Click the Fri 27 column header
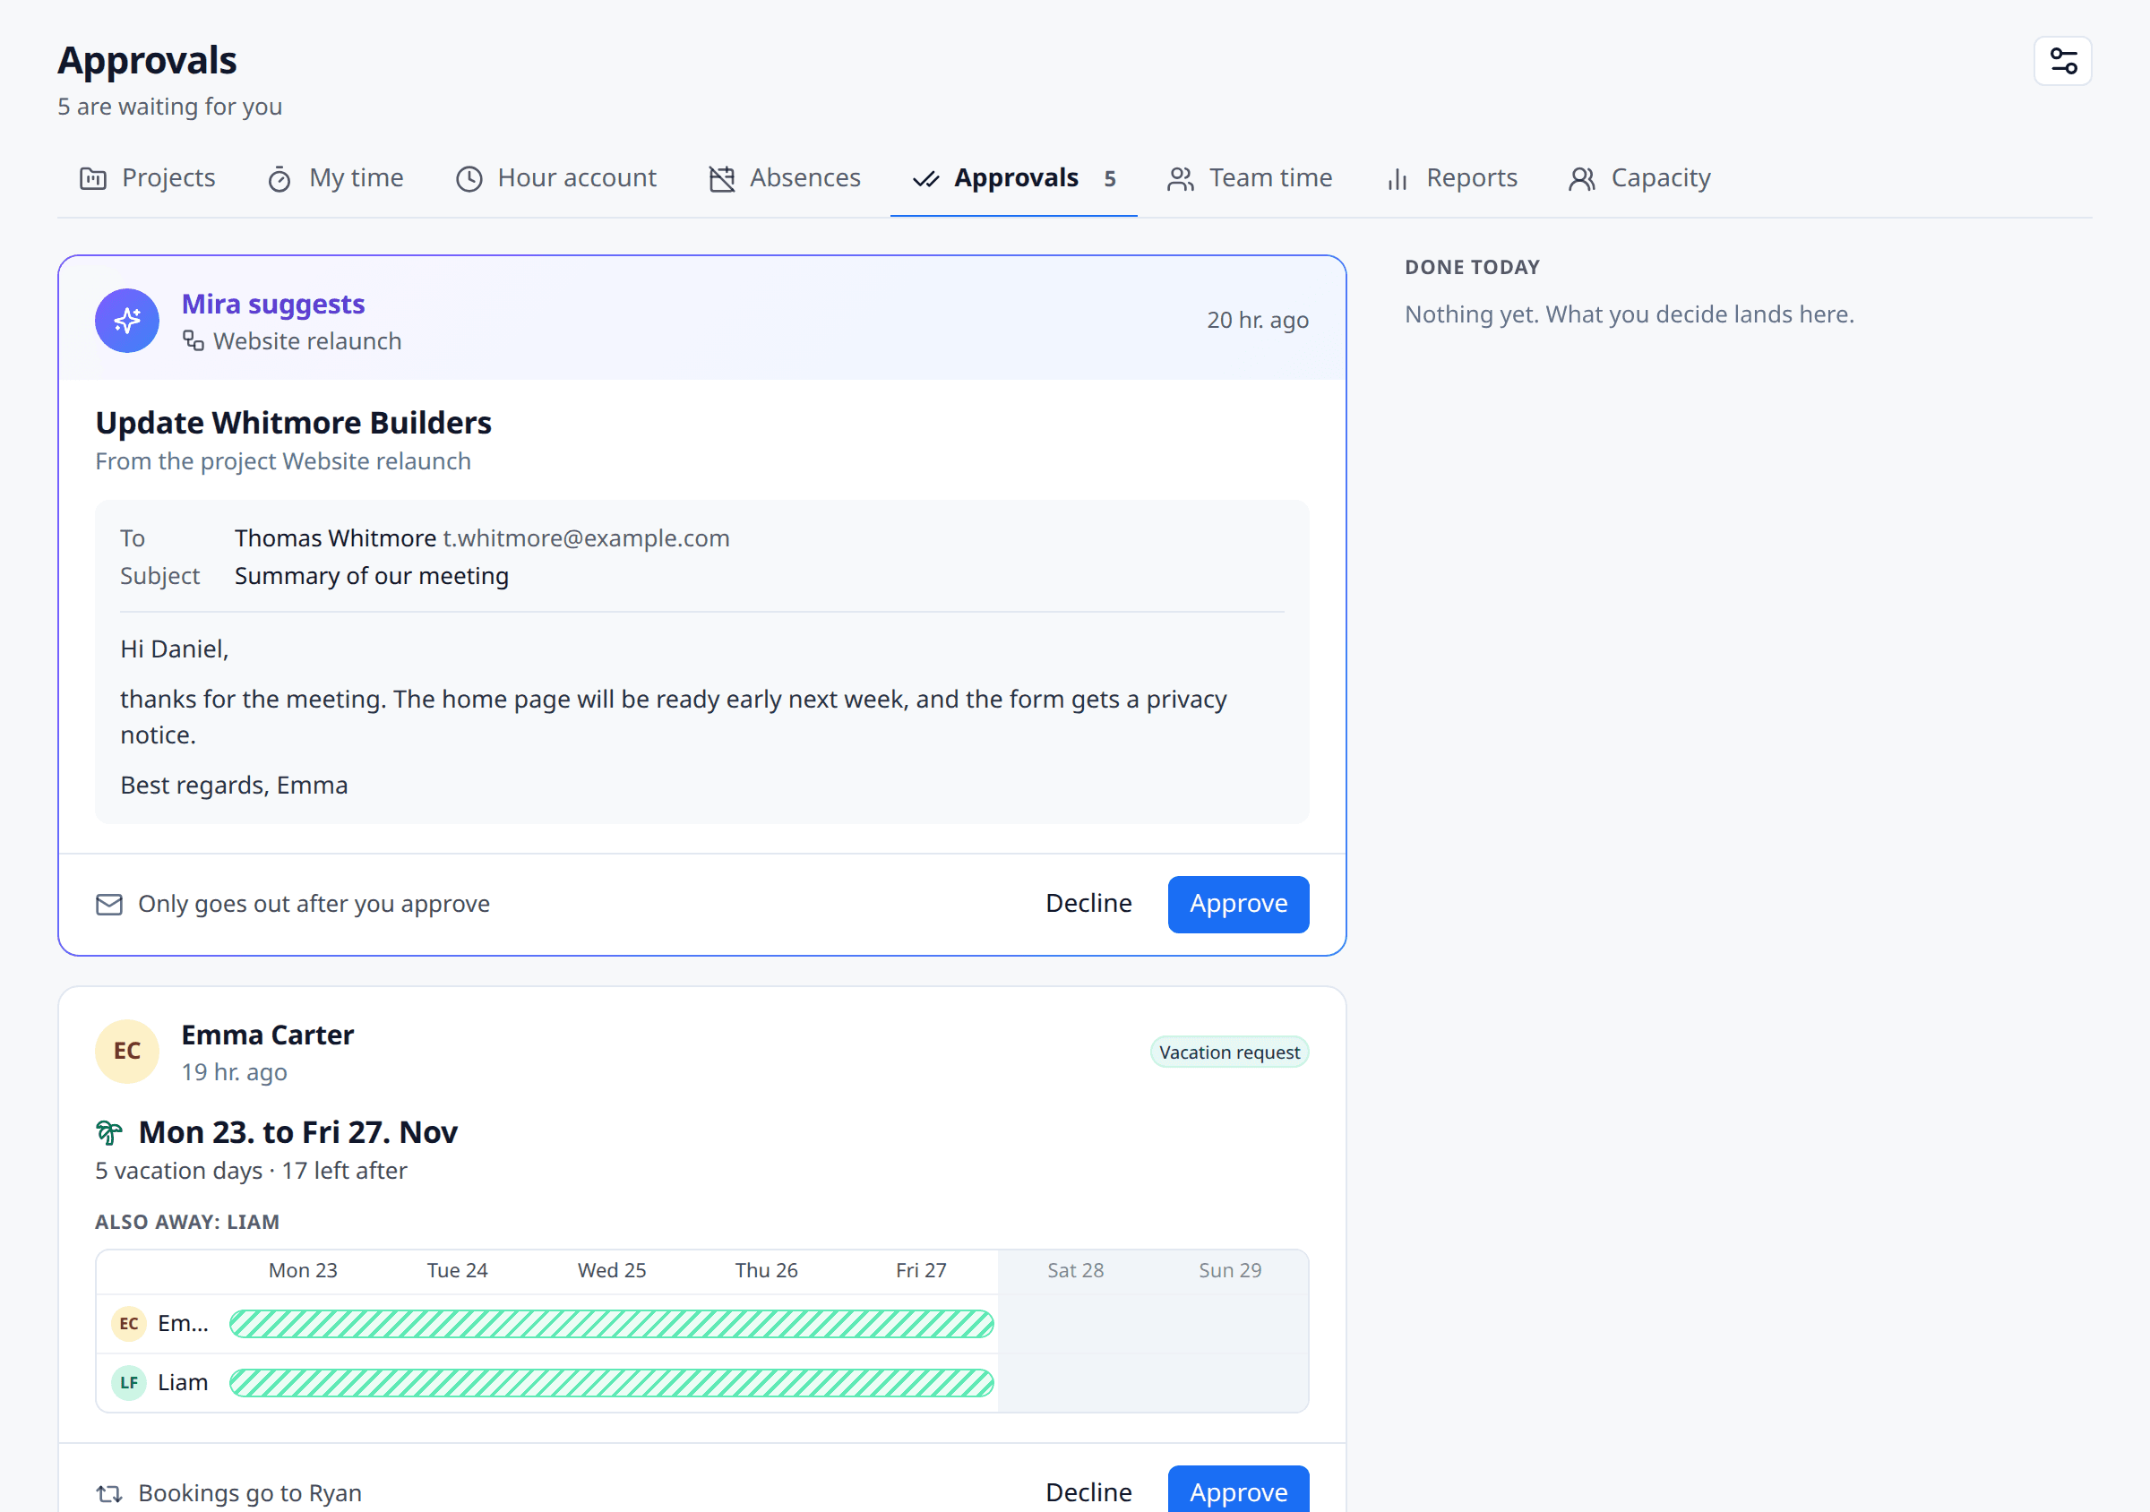Image resolution: width=2150 pixels, height=1512 pixels. click(921, 1269)
